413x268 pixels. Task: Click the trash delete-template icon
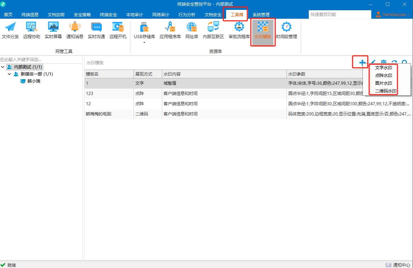(384, 62)
